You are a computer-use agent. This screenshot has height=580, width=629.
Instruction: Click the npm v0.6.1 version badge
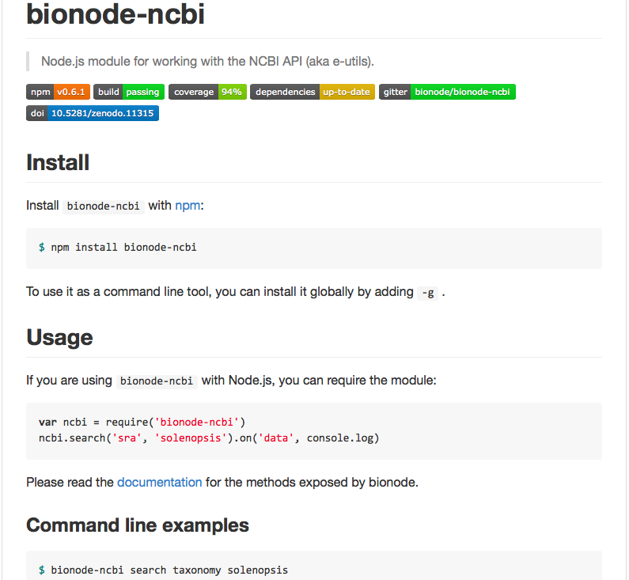click(59, 92)
